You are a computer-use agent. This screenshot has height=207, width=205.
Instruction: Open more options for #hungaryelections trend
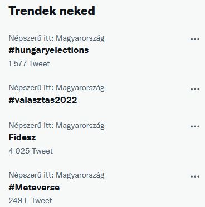tap(195, 39)
